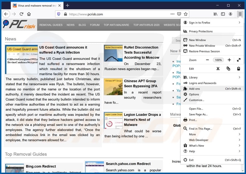246x174 pixels.
Task: Exit Firefox via the menu
Action: click(212, 160)
